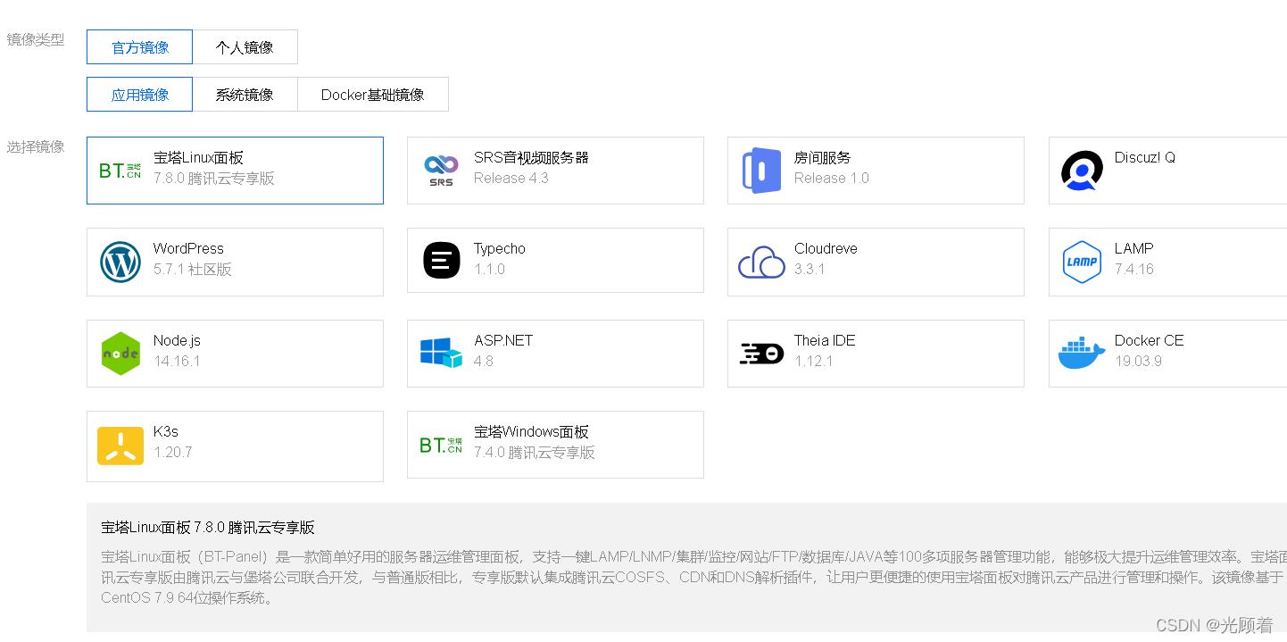Click the version text 'Release 4.3'
The image size is (1287, 642).
tap(511, 179)
